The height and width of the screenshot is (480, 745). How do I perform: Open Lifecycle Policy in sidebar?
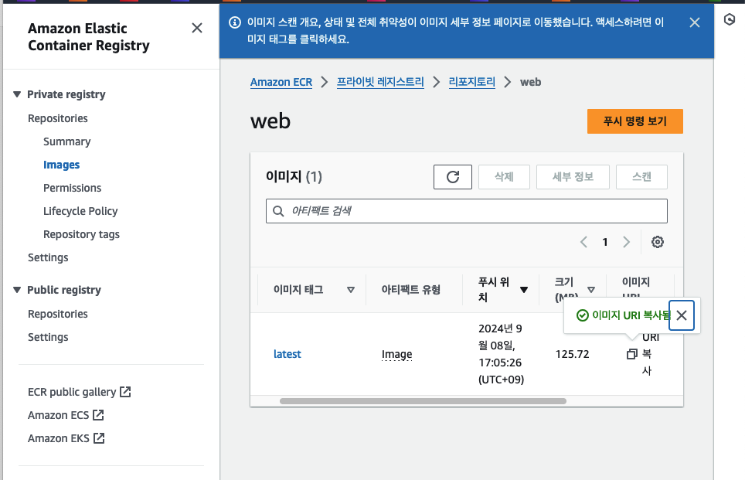click(80, 211)
